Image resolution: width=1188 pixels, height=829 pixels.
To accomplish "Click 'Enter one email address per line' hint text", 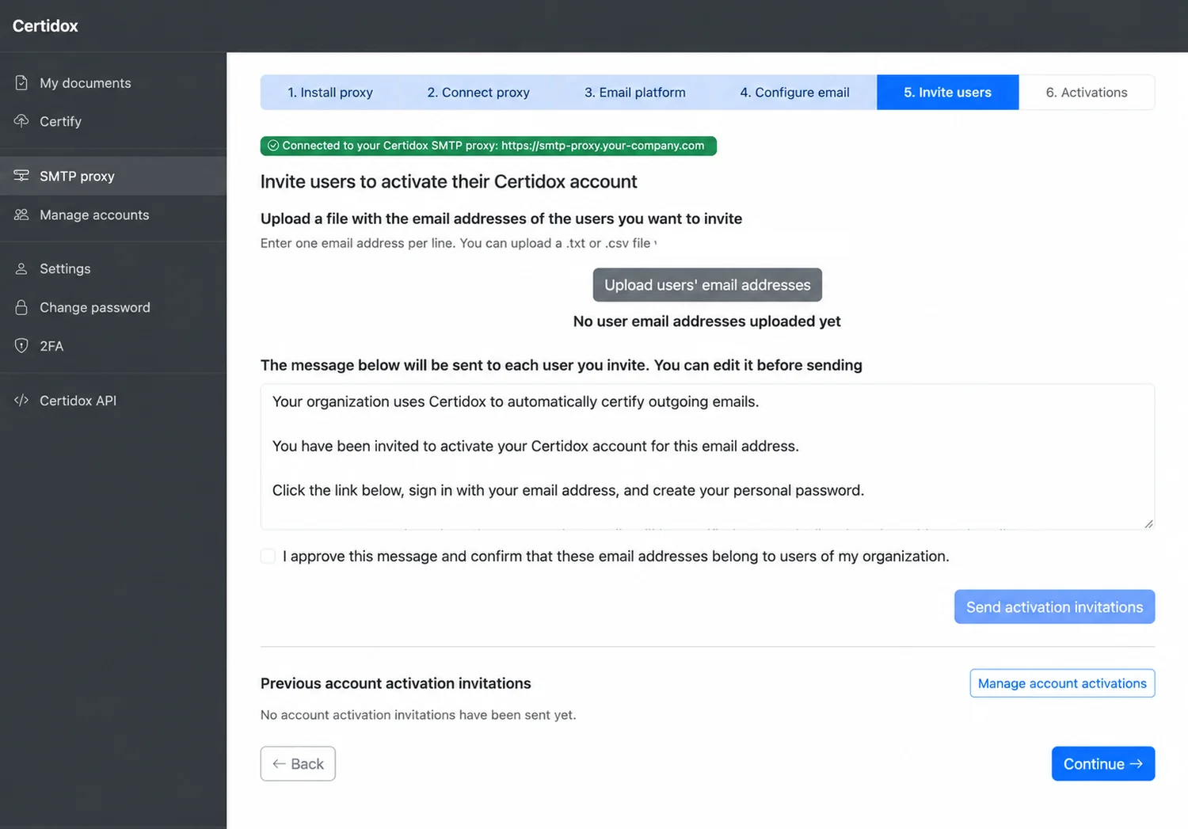I will coord(358,243).
